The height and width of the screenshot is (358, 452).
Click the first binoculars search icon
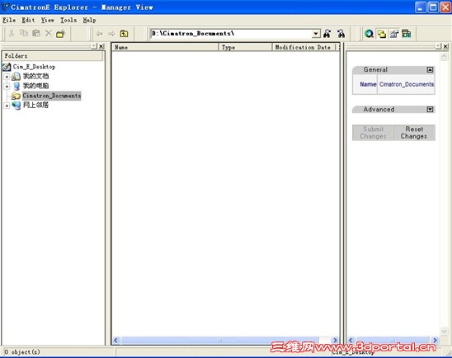[327, 34]
